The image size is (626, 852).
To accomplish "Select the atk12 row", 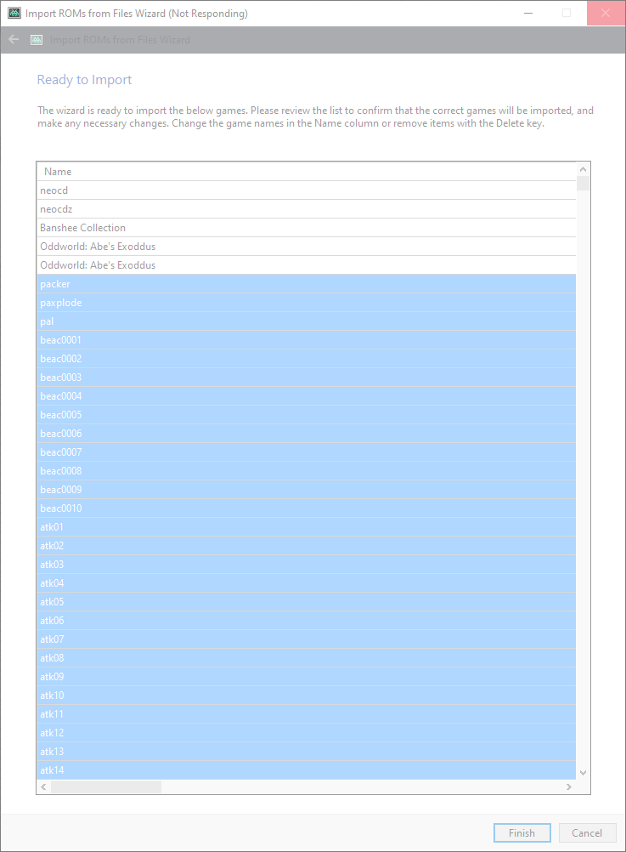I will 307,732.
